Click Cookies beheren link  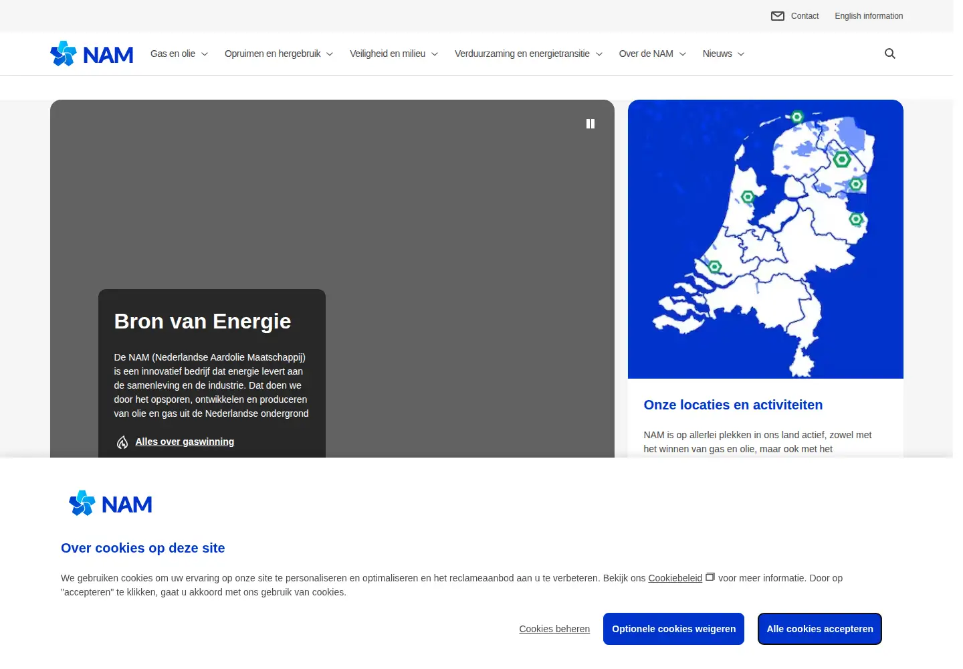pyautogui.click(x=554, y=629)
